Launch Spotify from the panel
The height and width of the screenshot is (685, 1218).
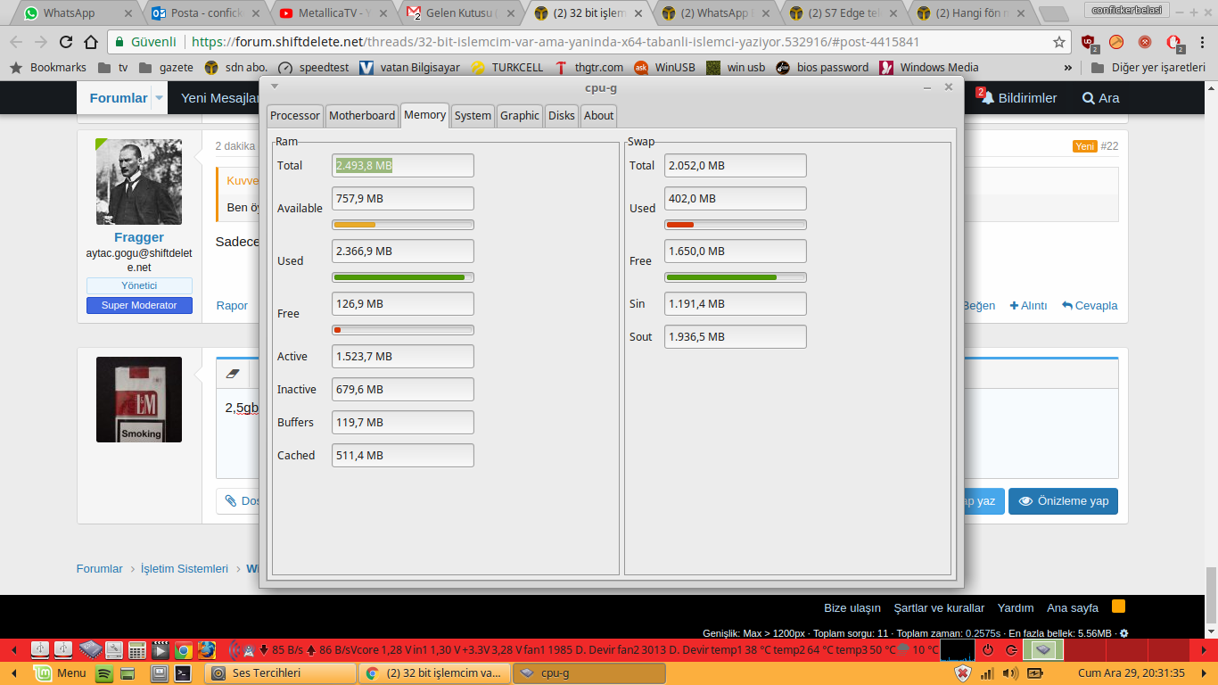(103, 673)
